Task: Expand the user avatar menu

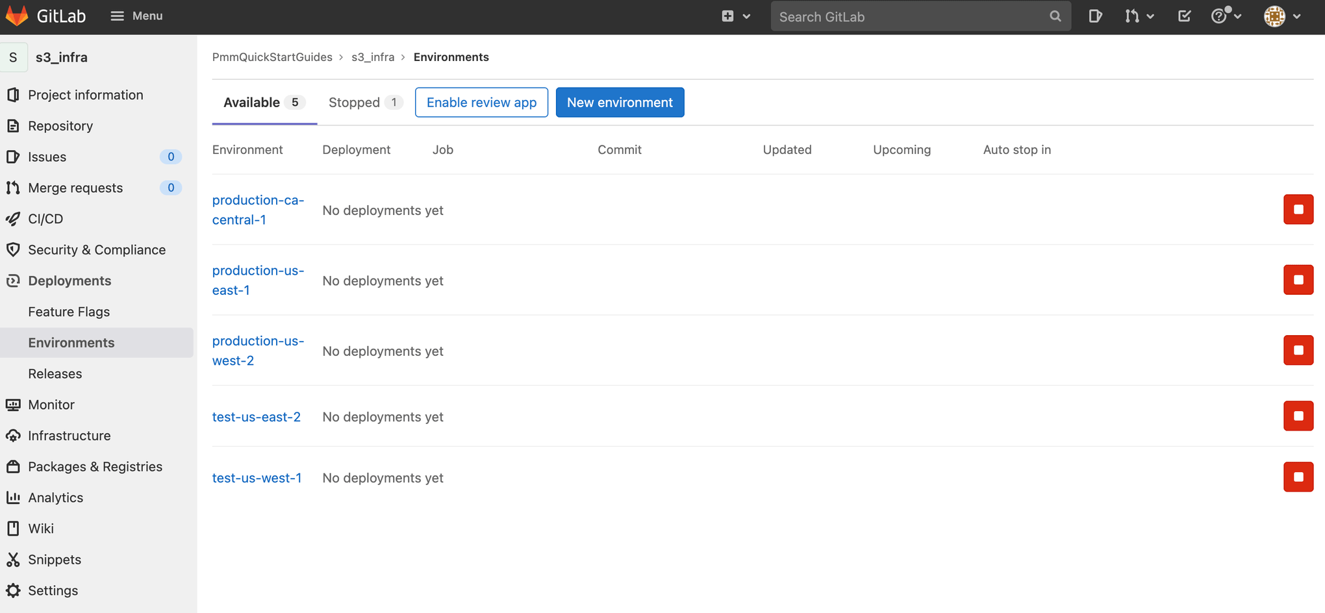Action: [1279, 16]
